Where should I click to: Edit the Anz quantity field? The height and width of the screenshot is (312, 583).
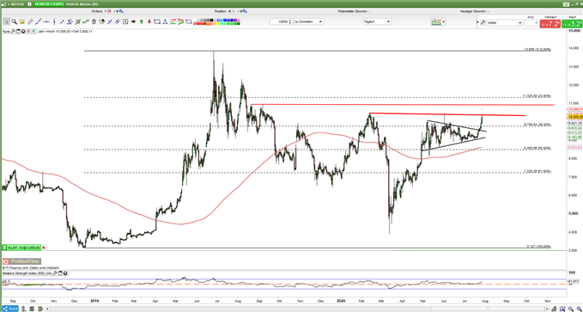531,22
